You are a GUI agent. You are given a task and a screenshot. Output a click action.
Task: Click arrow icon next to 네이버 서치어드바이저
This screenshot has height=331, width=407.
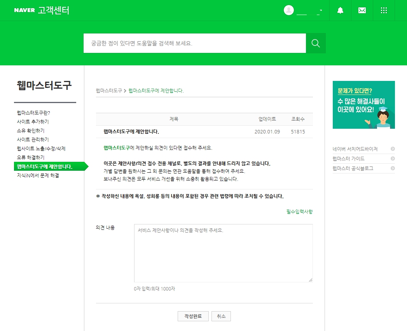(393, 149)
